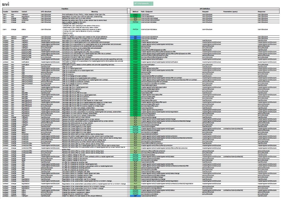The height and width of the screenshot is (199, 282).
Task: Click the Cluster column header
Action: [5, 12]
